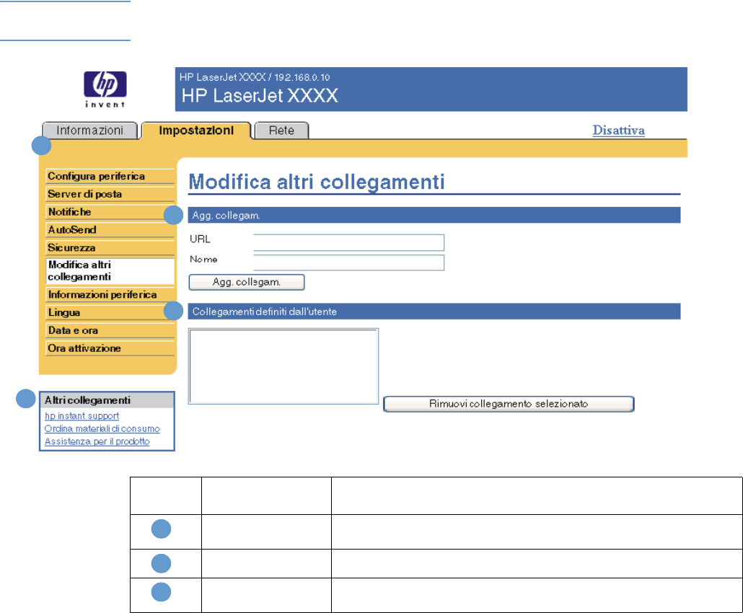Screen dimensions: 743x613
Task: Click Rimuovi collegamento selezionato button
Action: (x=509, y=404)
